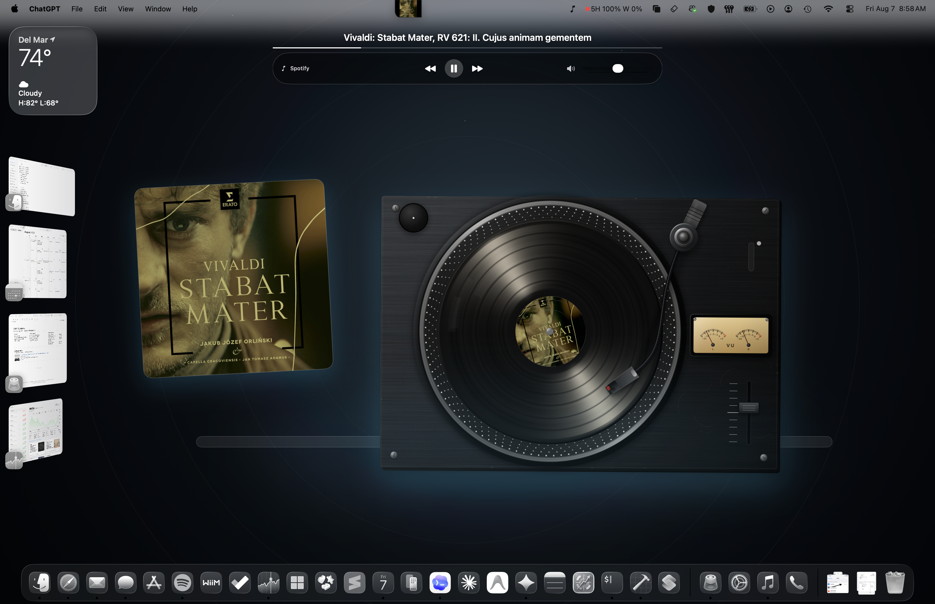
Task: Click the Stabat Mater album cover
Action: pyautogui.click(x=234, y=278)
